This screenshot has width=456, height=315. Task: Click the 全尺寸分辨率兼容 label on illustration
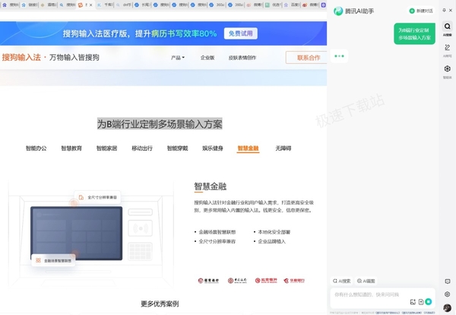point(98,197)
